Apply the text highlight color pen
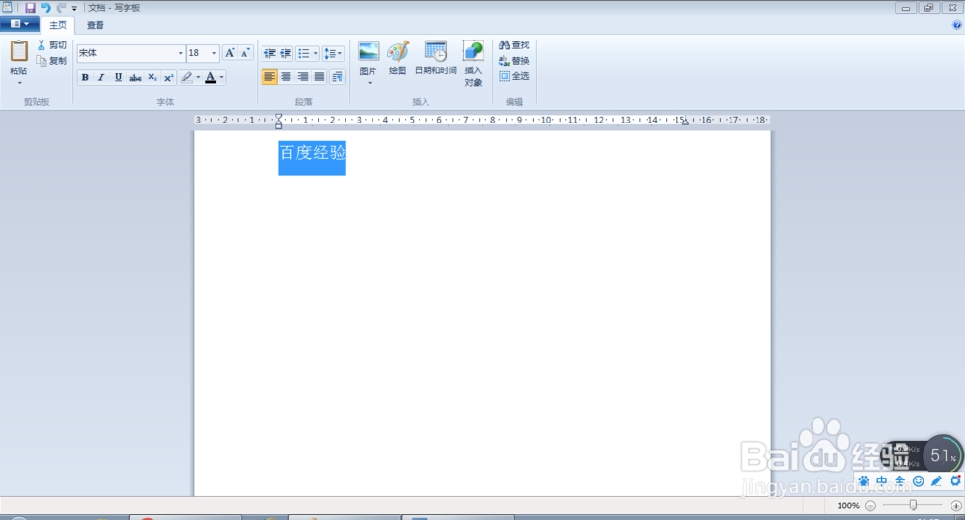Image resolution: width=965 pixels, height=520 pixels. coord(187,77)
